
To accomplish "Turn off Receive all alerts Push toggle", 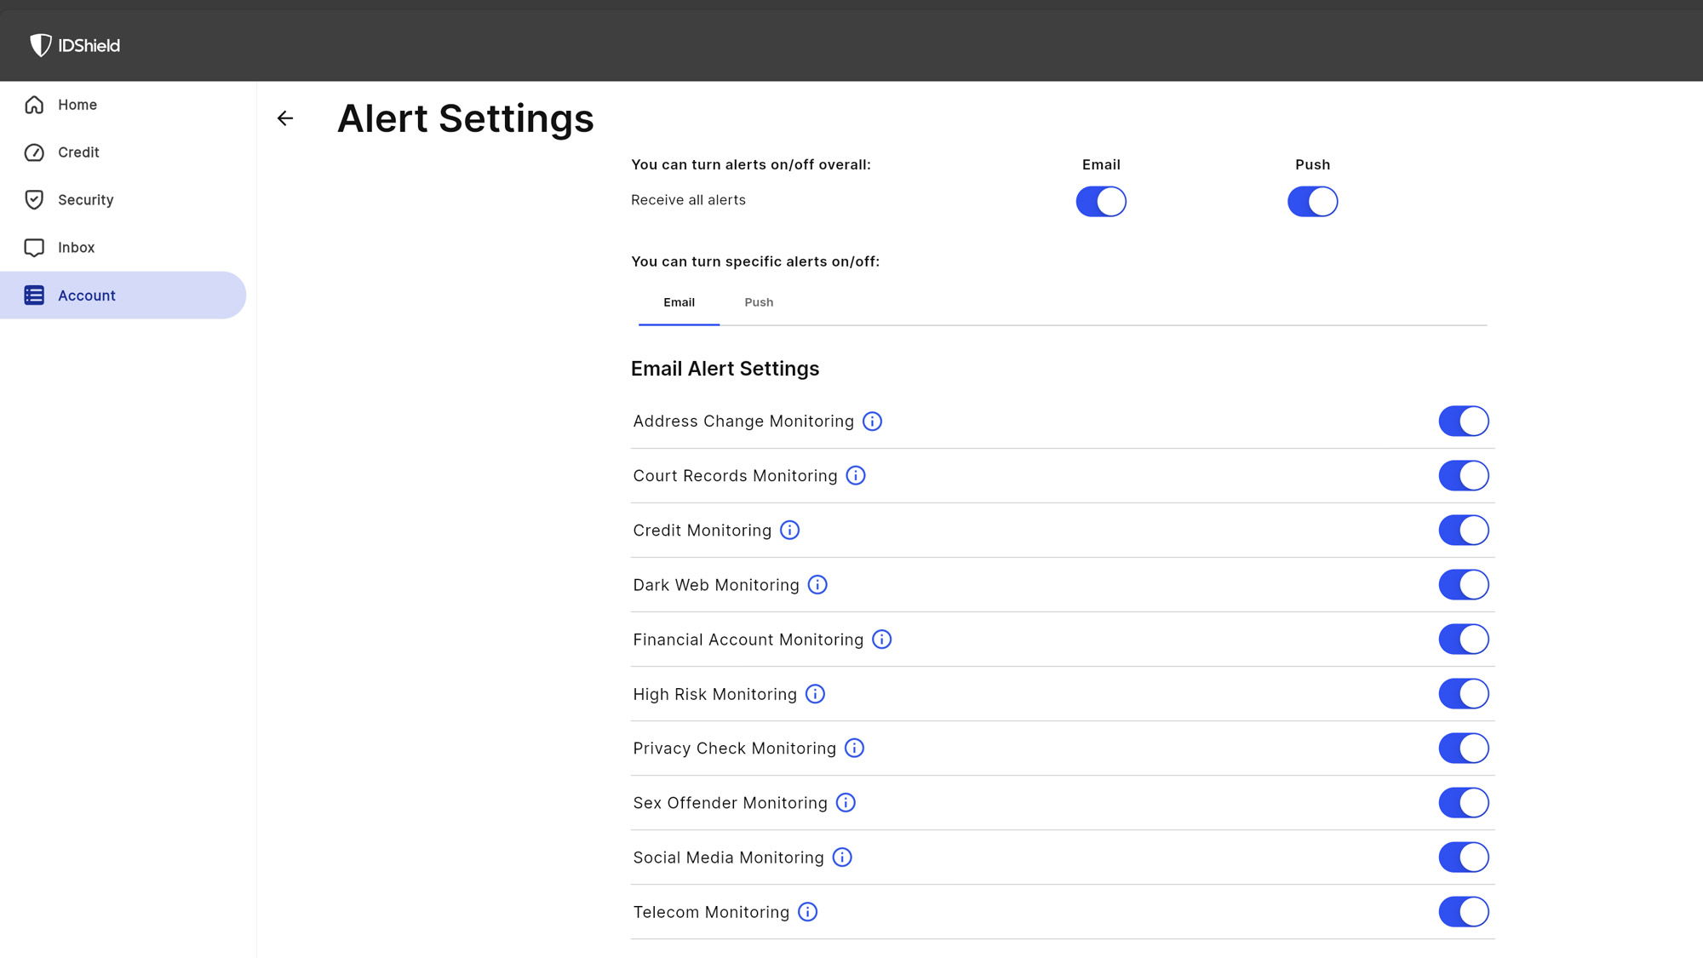I will (1312, 202).
